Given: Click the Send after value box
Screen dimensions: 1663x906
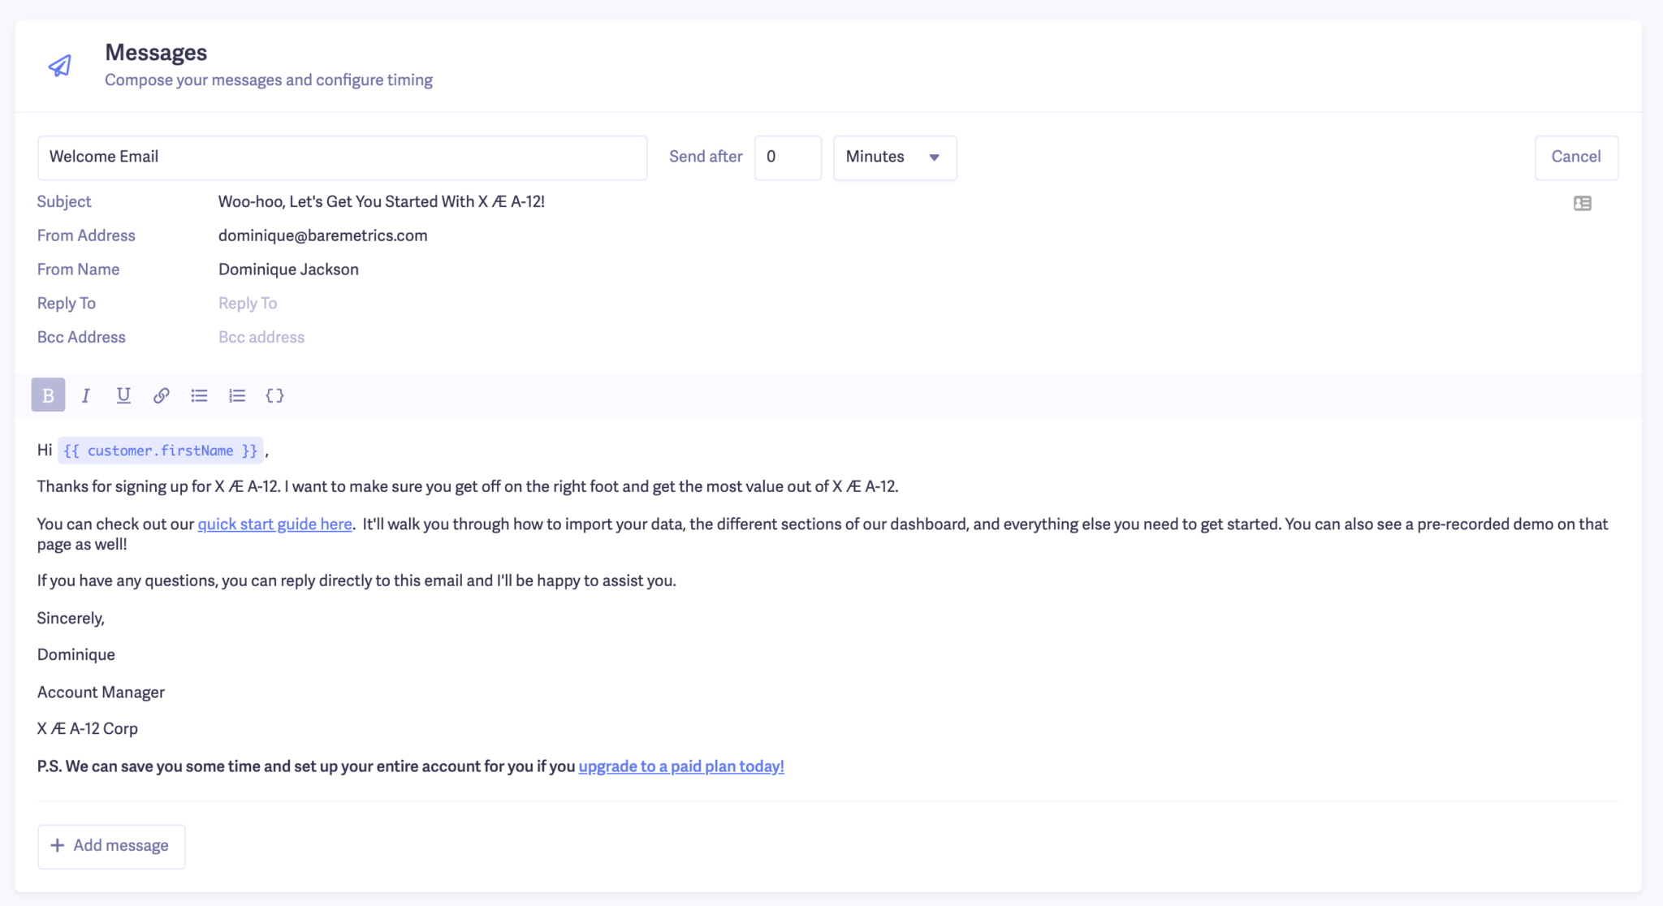Looking at the screenshot, I should [787, 157].
